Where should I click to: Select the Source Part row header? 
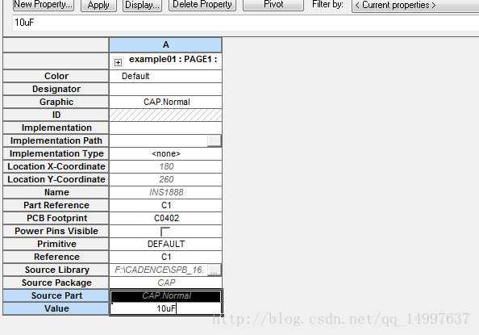click(x=56, y=295)
